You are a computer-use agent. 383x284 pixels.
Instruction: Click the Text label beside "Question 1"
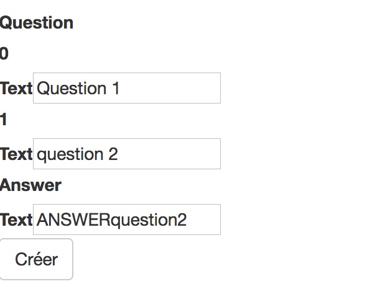[x=16, y=89]
